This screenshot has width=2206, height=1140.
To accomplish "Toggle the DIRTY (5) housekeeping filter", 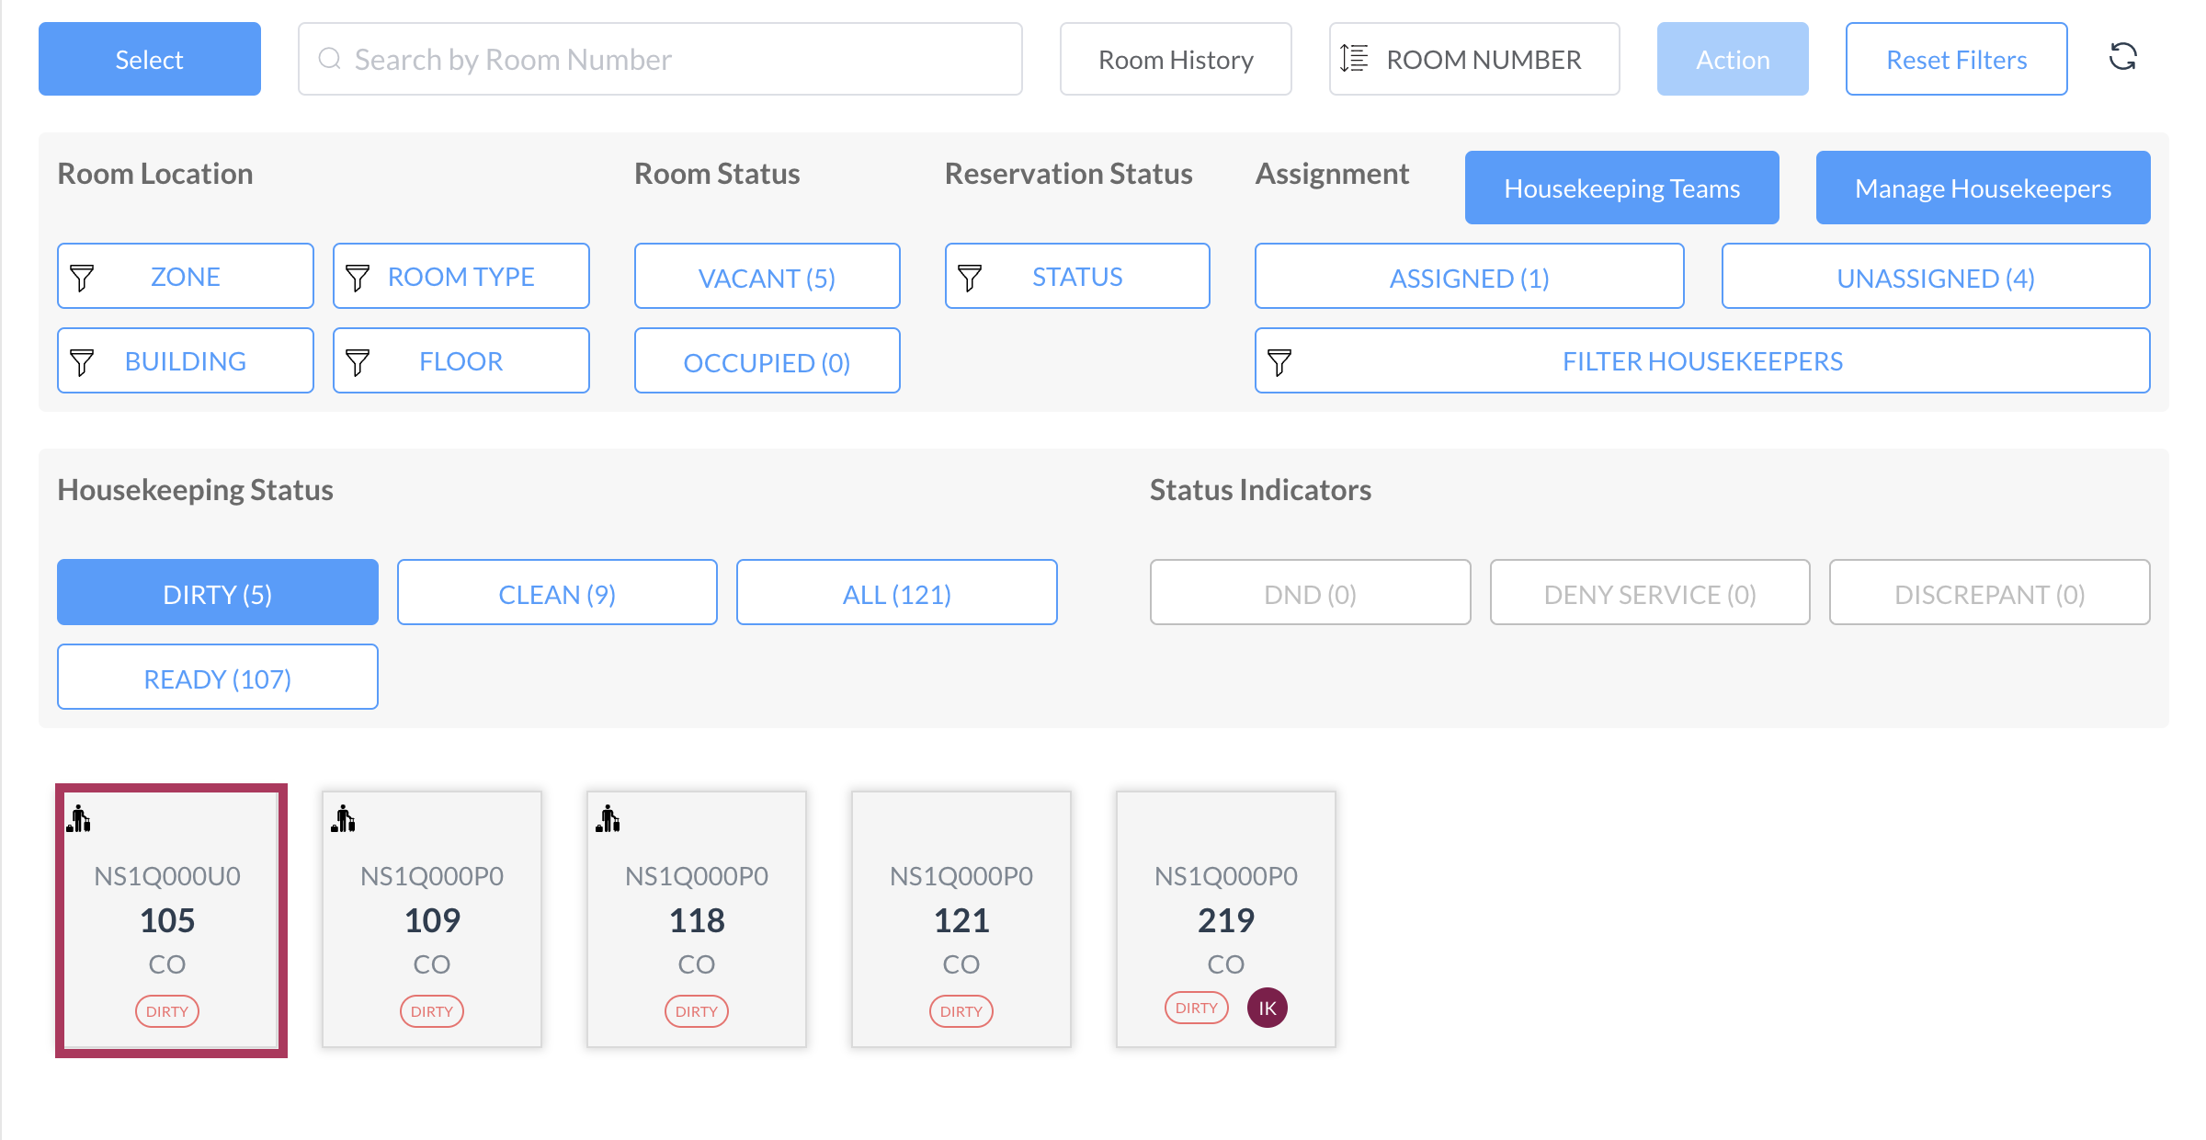I will (217, 594).
